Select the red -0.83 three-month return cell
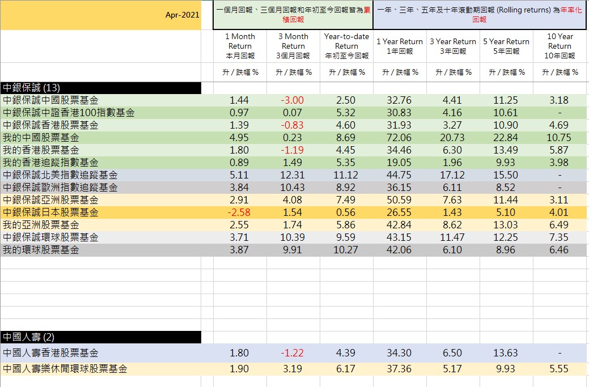Viewport: 589px width, 387px height. coord(293,125)
